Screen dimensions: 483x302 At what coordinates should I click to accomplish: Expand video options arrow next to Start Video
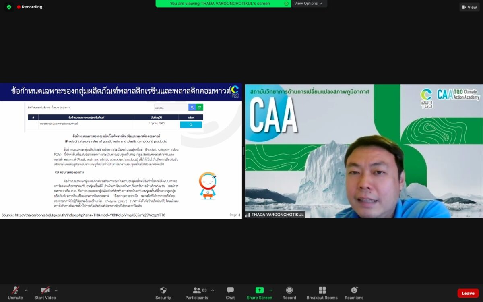coord(56,290)
